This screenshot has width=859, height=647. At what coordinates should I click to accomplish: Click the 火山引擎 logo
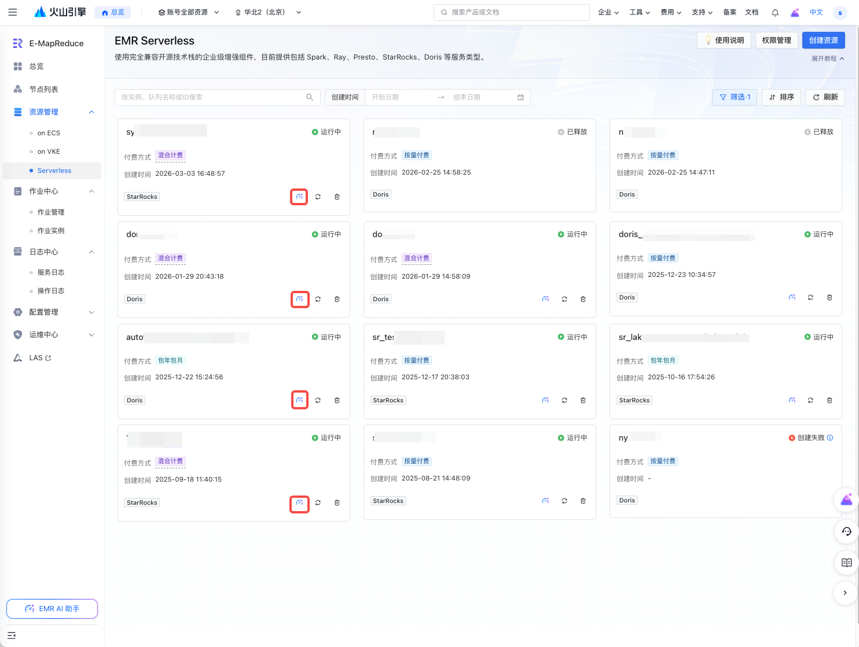60,12
